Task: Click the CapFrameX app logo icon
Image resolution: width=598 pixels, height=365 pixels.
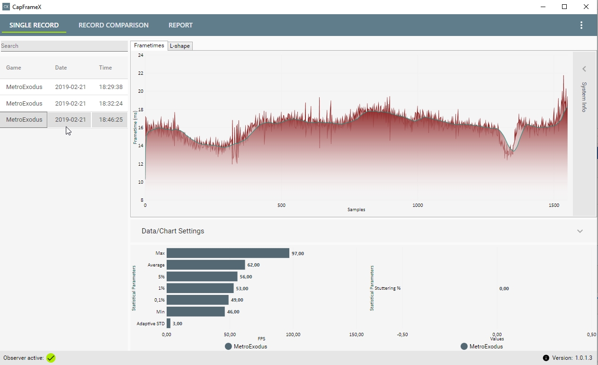Action: [x=6, y=7]
